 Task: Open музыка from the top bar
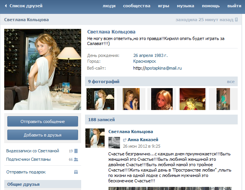[x=185, y=6]
